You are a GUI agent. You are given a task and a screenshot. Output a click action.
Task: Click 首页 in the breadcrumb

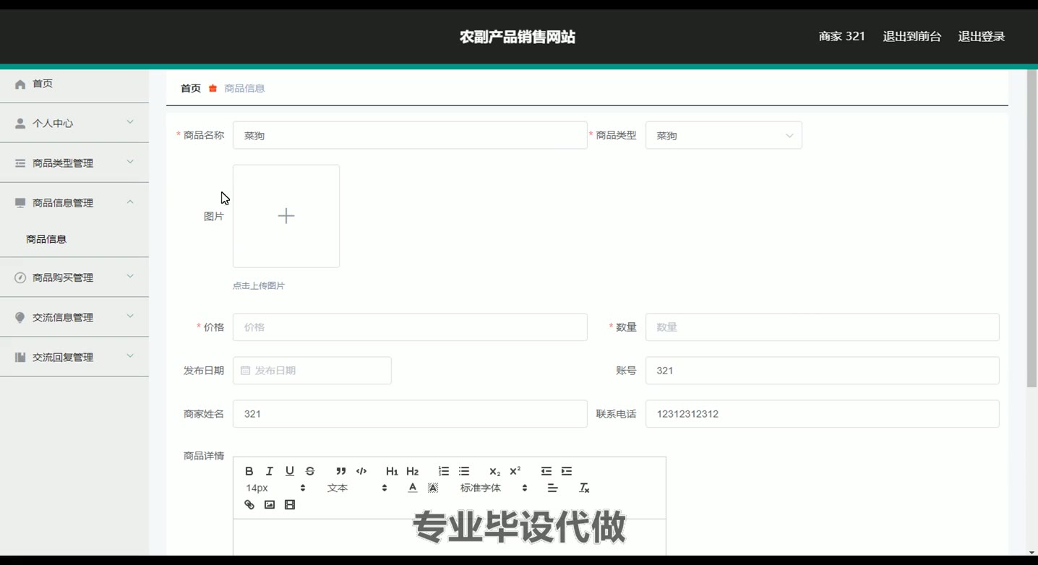pos(191,88)
